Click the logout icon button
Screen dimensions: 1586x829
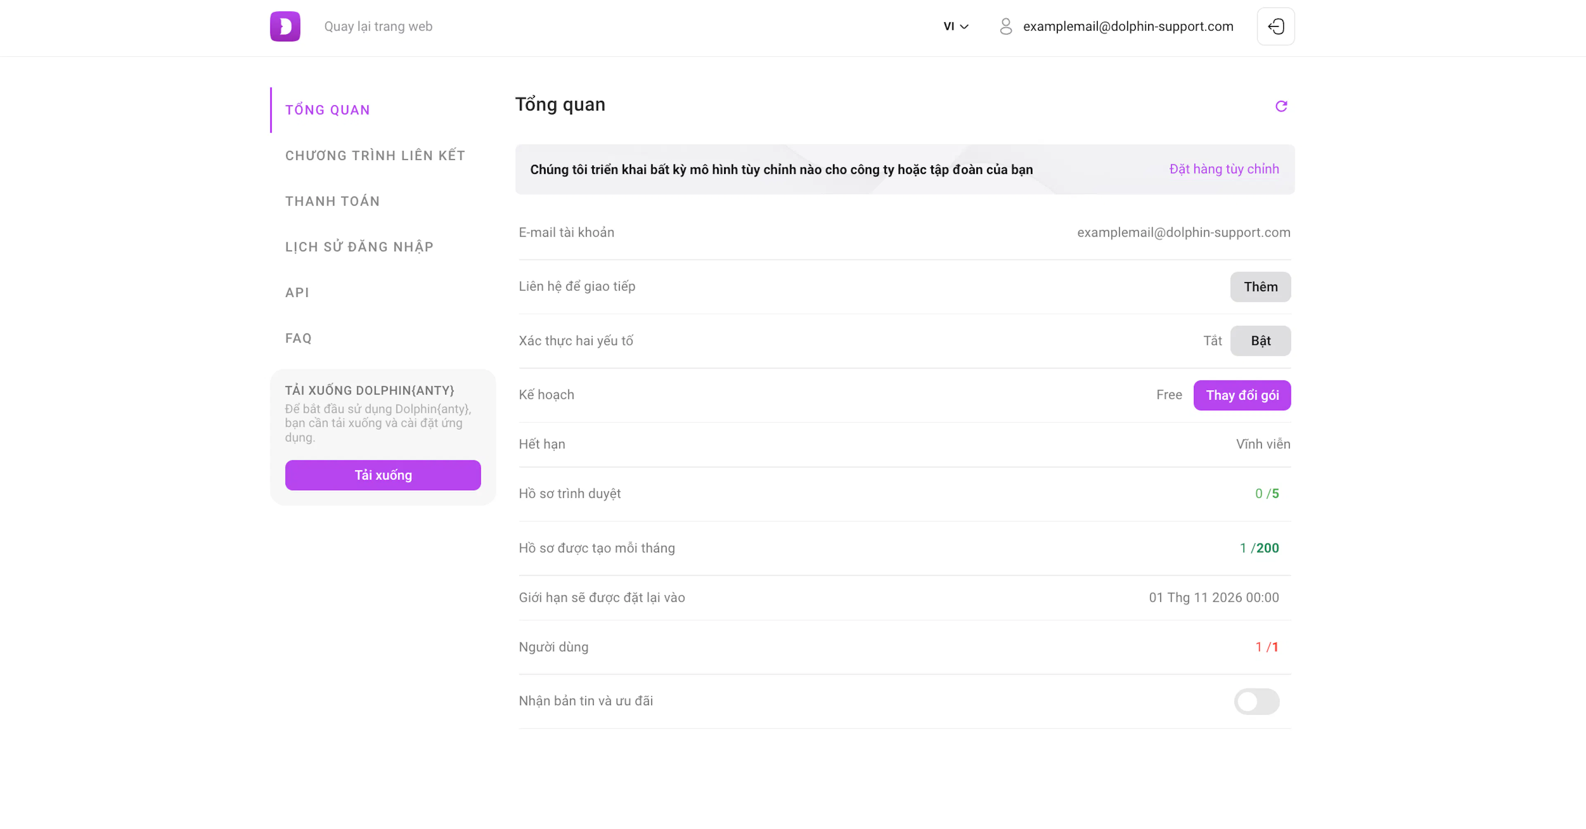(1276, 26)
